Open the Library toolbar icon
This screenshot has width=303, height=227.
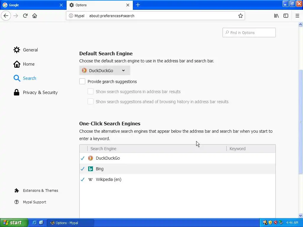[276, 16]
